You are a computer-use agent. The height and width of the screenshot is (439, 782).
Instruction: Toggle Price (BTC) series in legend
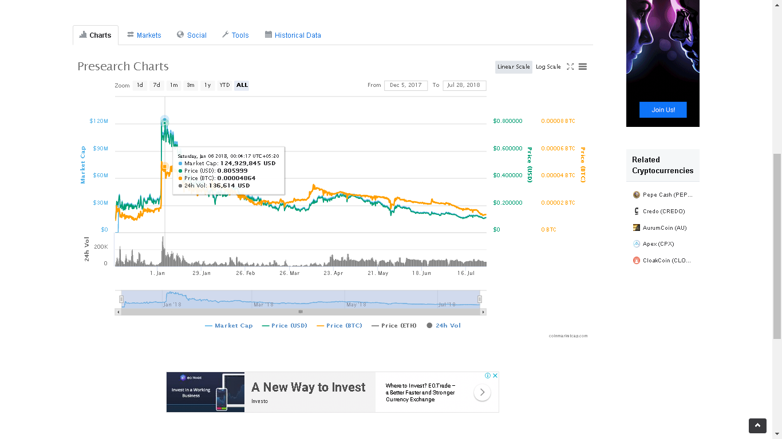click(x=339, y=326)
